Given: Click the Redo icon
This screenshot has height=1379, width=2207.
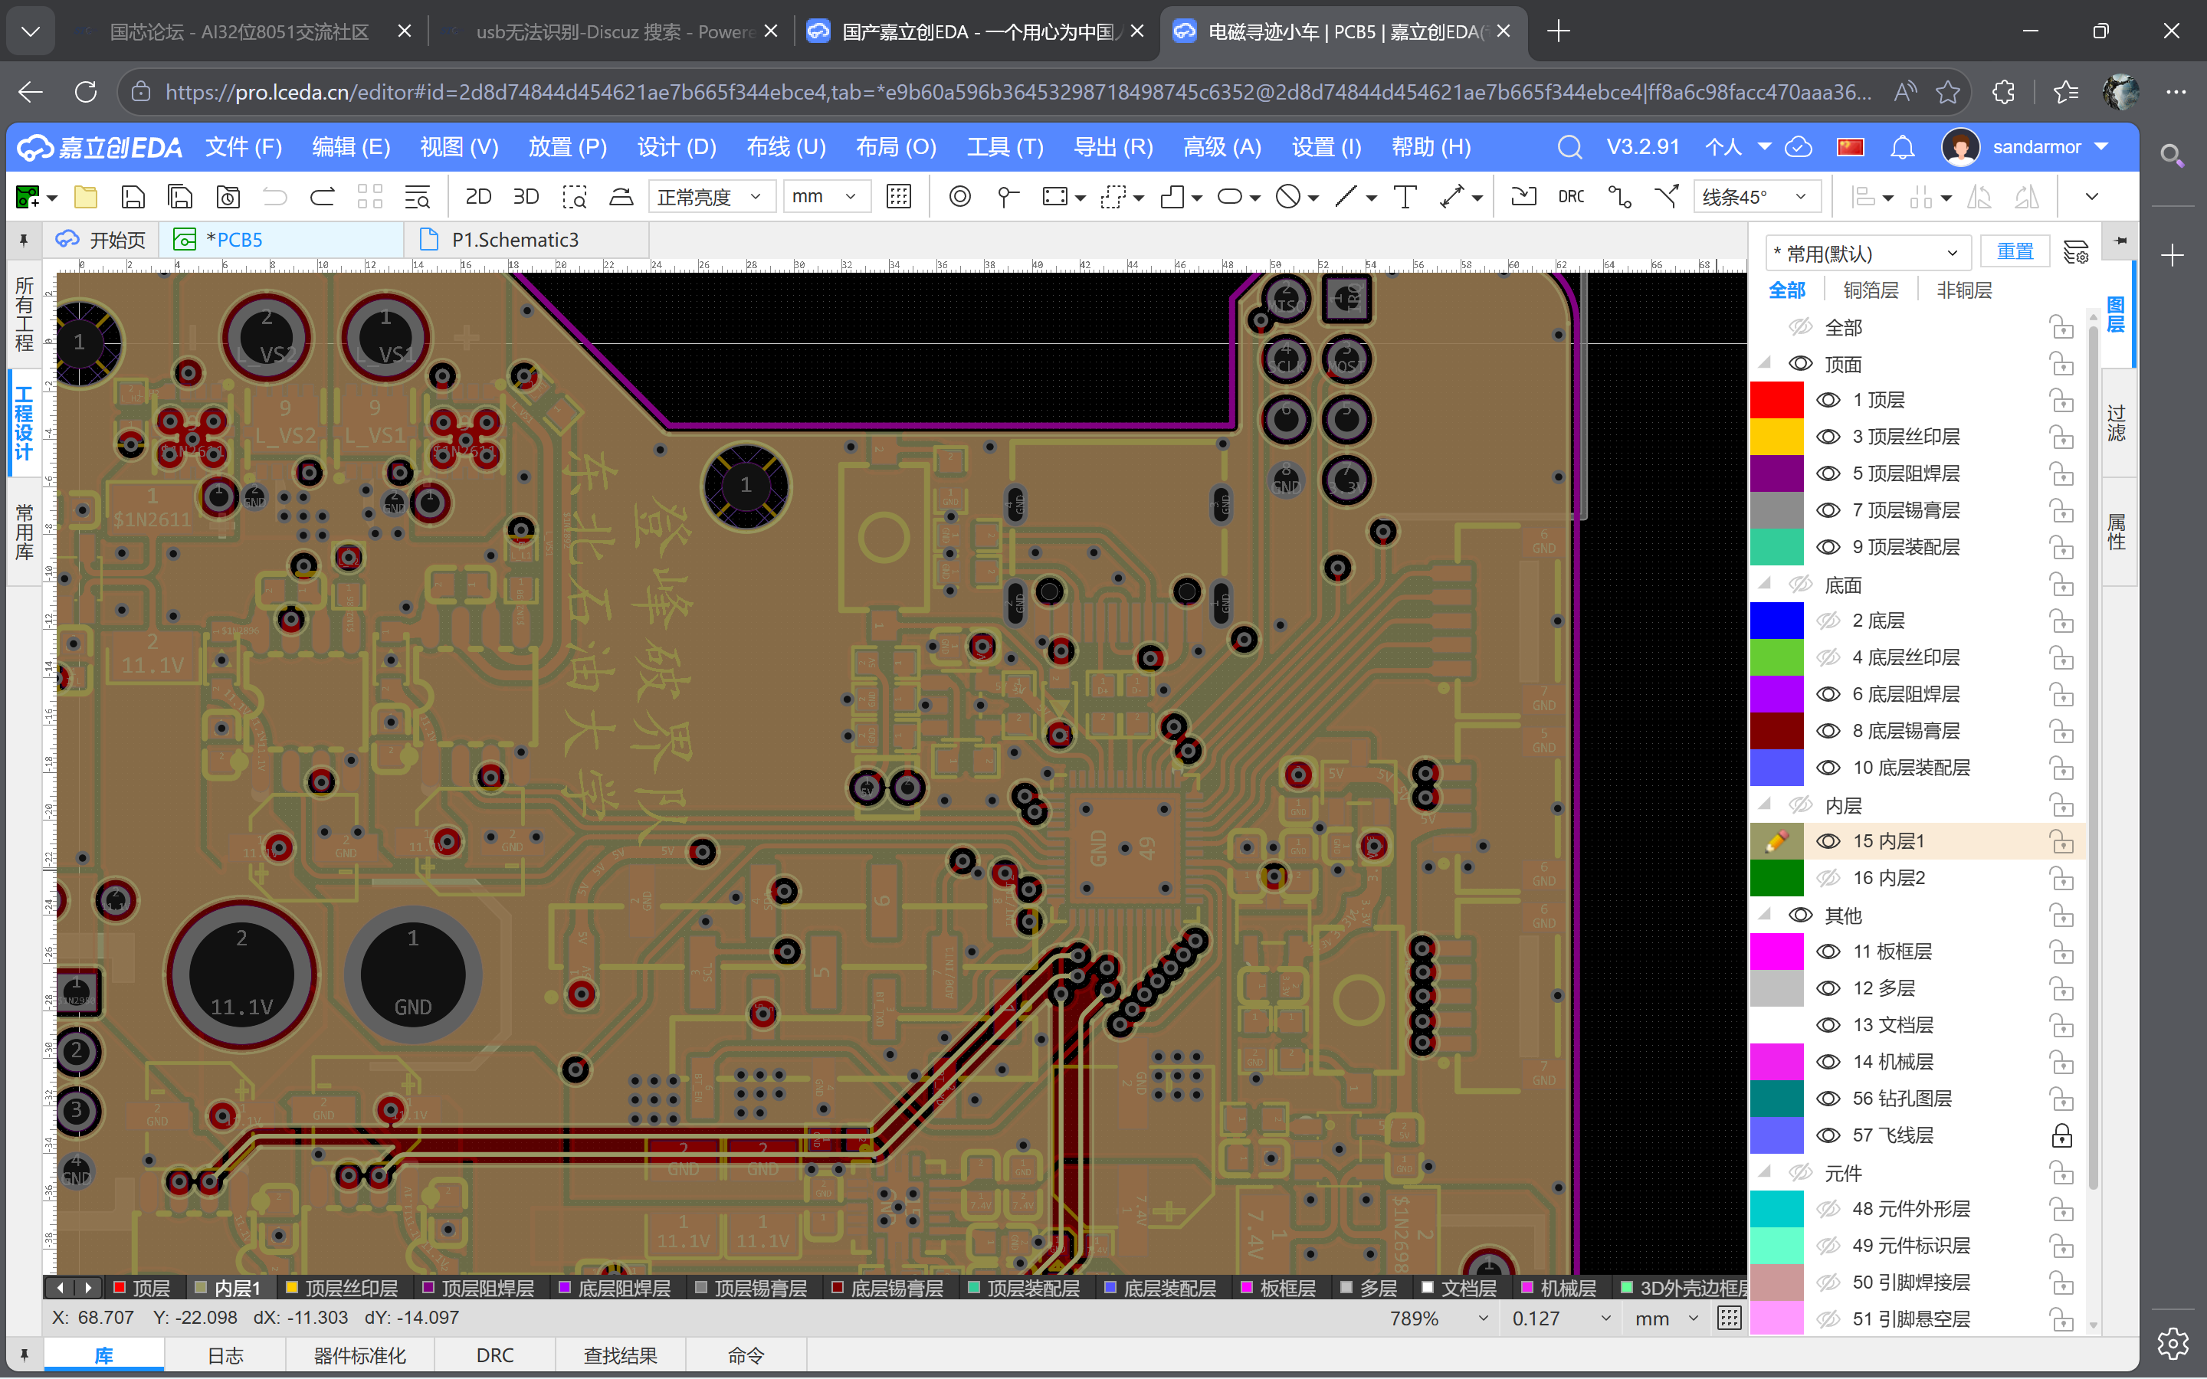Looking at the screenshot, I should 321,196.
